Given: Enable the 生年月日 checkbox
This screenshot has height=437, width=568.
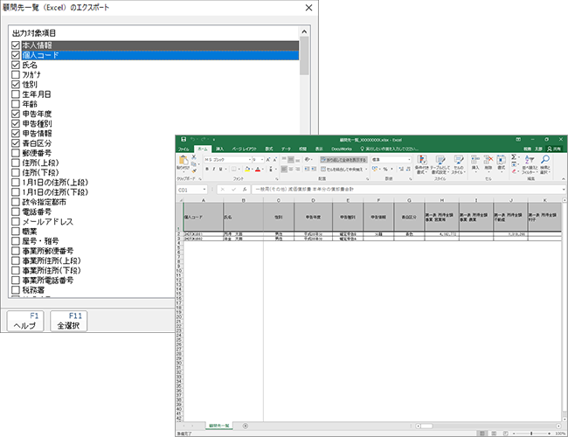Looking at the screenshot, I should 16,94.
